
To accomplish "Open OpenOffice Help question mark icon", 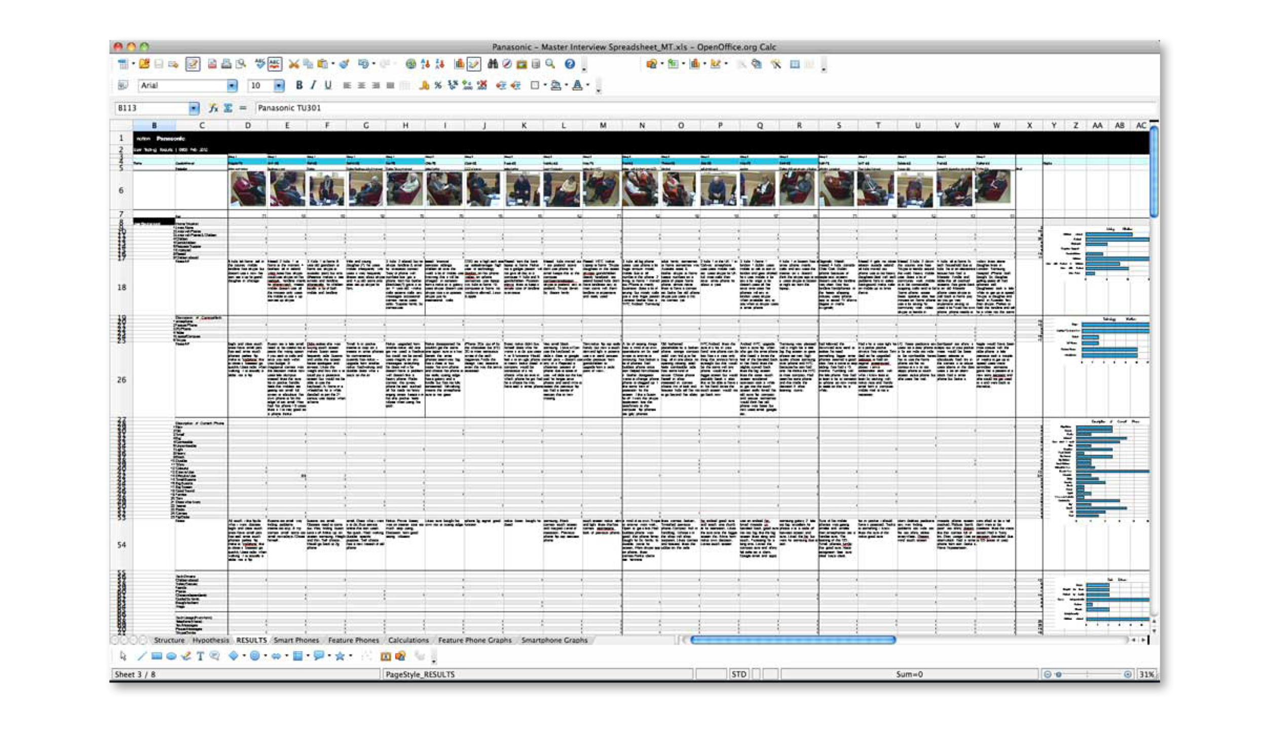I will [570, 64].
